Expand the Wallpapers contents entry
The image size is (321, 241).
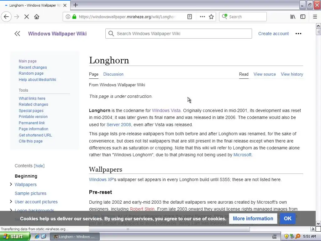tap(11, 185)
